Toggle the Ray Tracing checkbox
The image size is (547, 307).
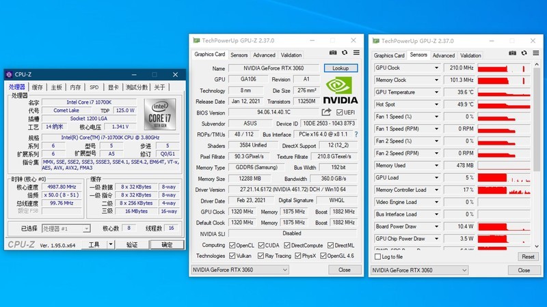pyautogui.click(x=261, y=256)
